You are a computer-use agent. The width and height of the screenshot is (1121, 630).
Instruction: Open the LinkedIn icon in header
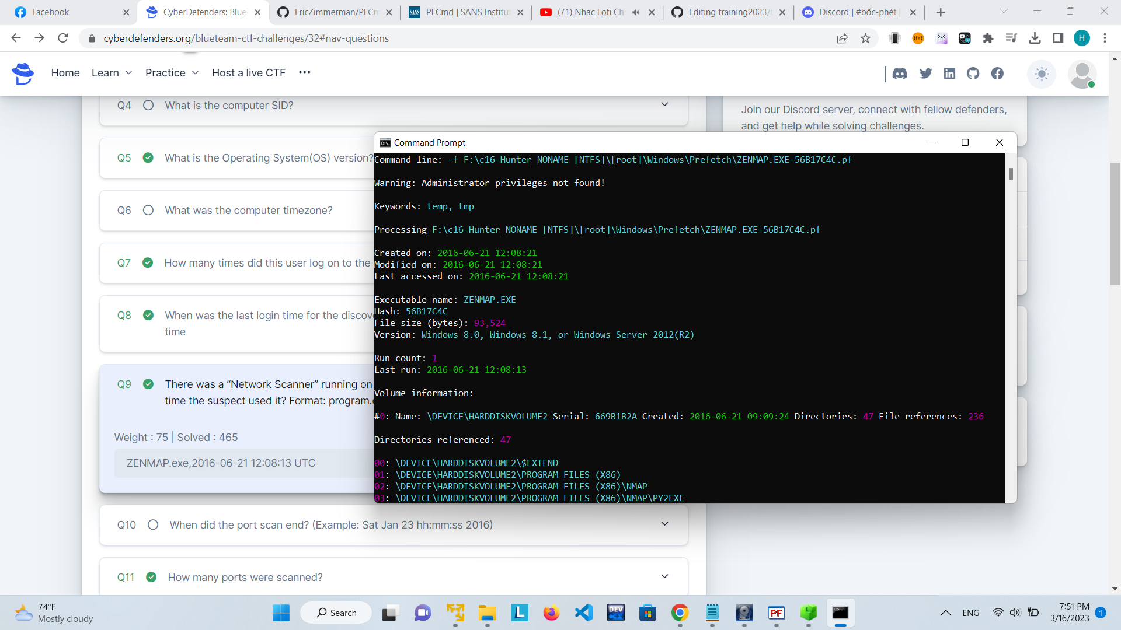tap(949, 73)
